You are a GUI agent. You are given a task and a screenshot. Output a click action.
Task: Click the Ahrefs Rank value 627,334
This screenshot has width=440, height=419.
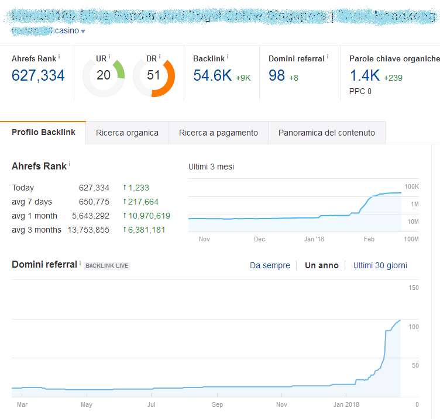[38, 75]
